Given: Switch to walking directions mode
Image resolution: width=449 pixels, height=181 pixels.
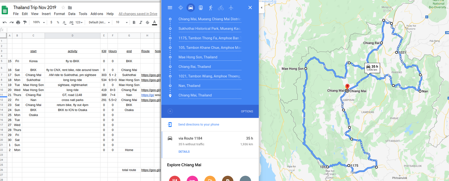Looking at the screenshot, I should (211, 8).
